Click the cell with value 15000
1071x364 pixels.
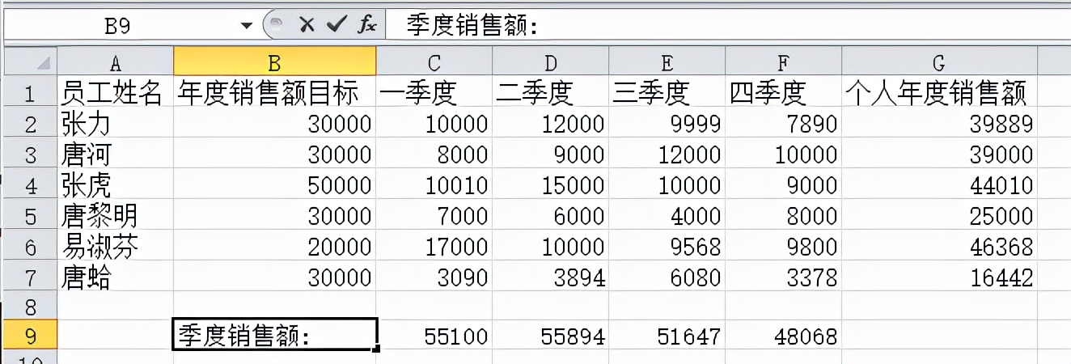(x=550, y=184)
